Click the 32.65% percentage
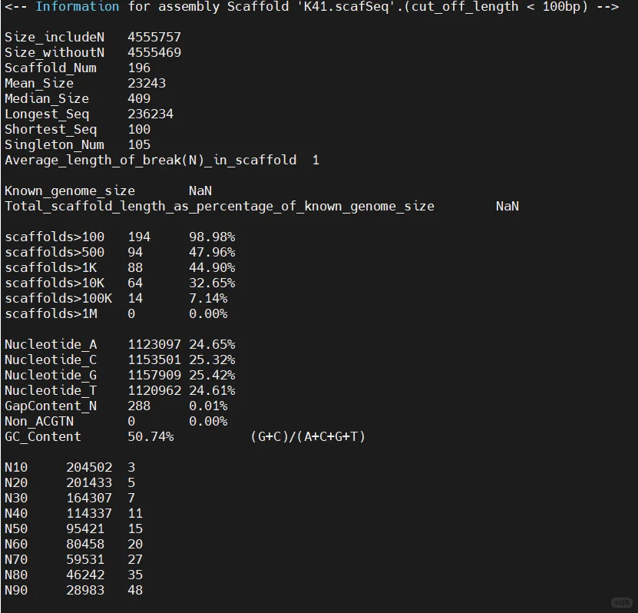Image resolution: width=638 pixels, height=613 pixels. pos(212,283)
